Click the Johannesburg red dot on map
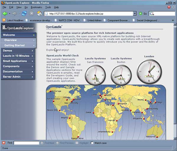Viewport: 177px width, 151px height. (x=112, y=132)
